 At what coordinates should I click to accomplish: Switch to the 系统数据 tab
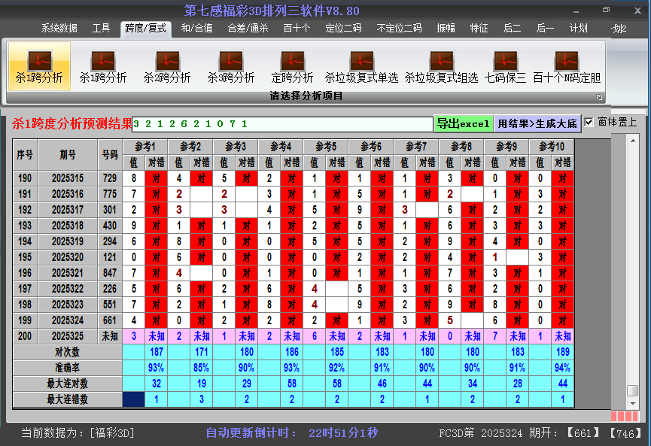59,29
